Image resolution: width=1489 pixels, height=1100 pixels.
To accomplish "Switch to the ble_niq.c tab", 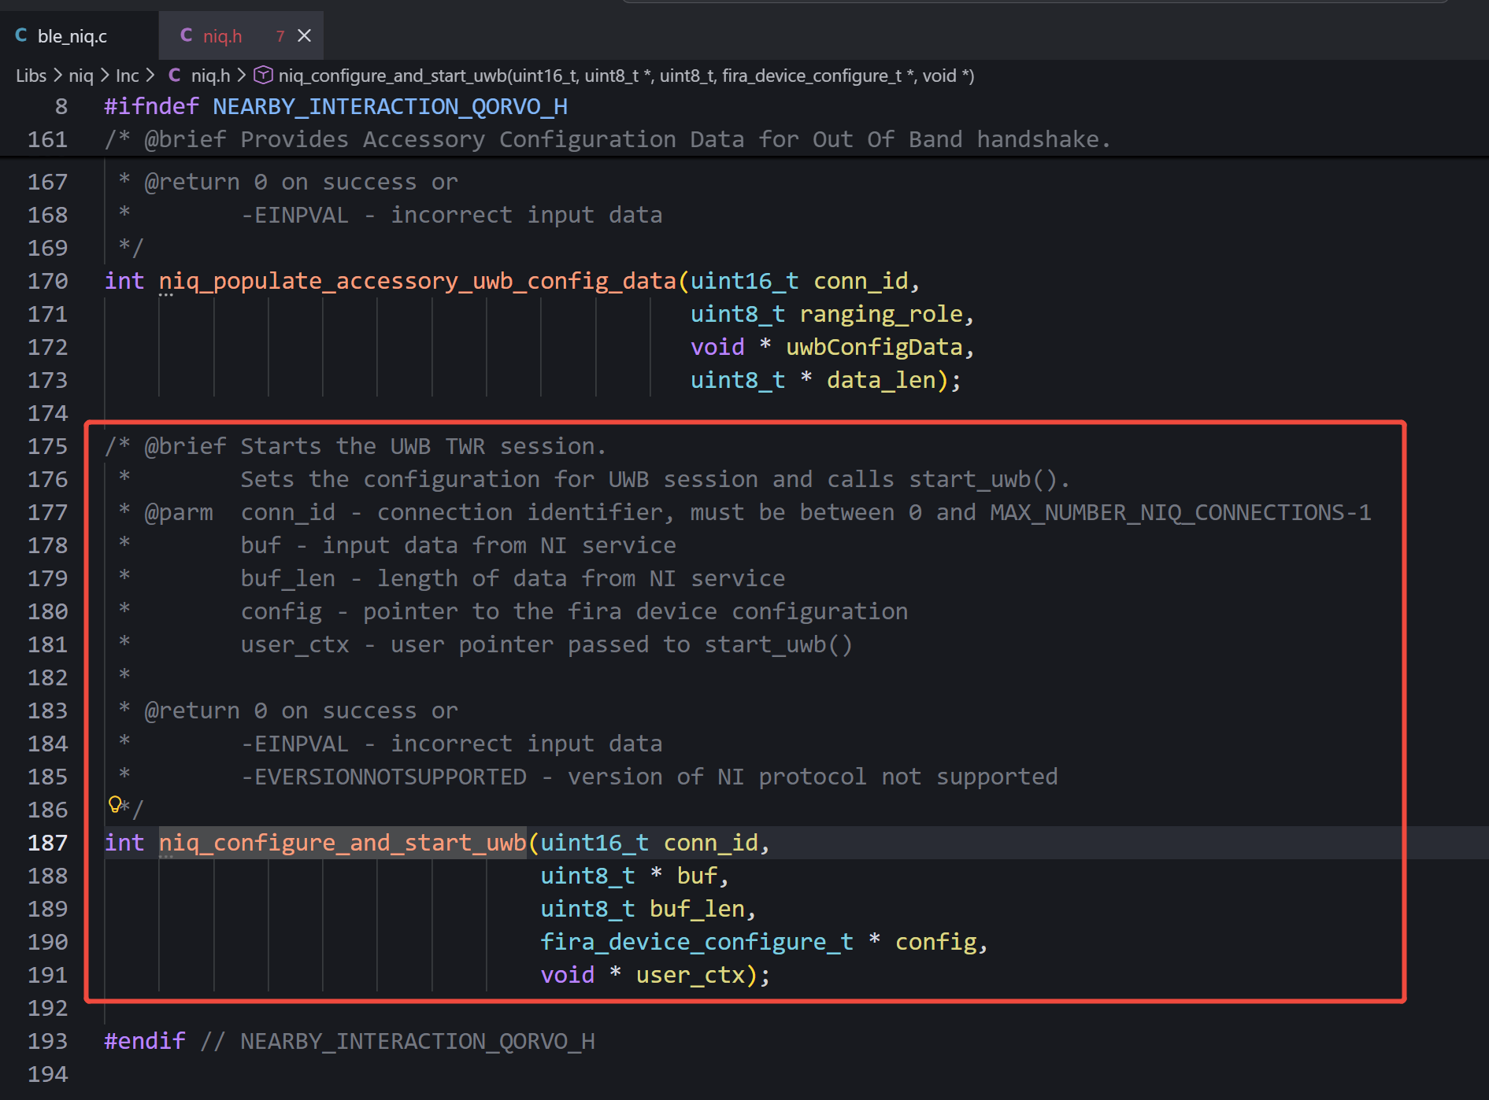I will pyautogui.click(x=72, y=36).
